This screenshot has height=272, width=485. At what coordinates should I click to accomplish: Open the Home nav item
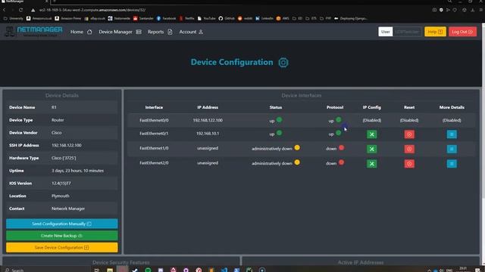pyautogui.click(x=81, y=32)
